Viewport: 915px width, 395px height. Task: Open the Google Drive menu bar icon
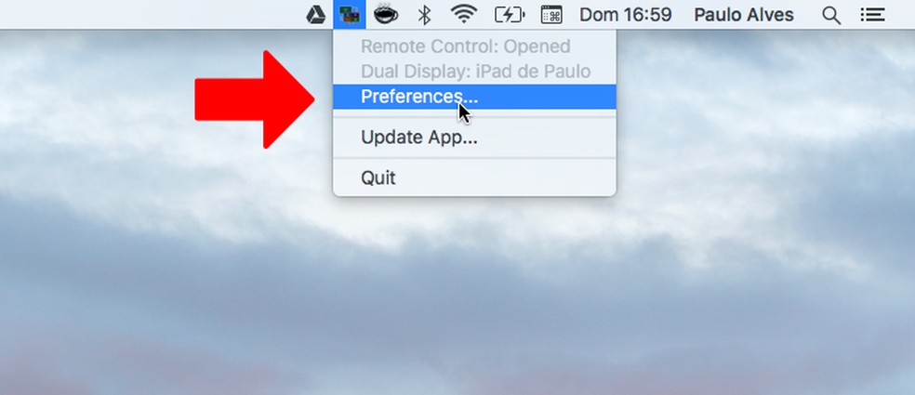[x=316, y=15]
